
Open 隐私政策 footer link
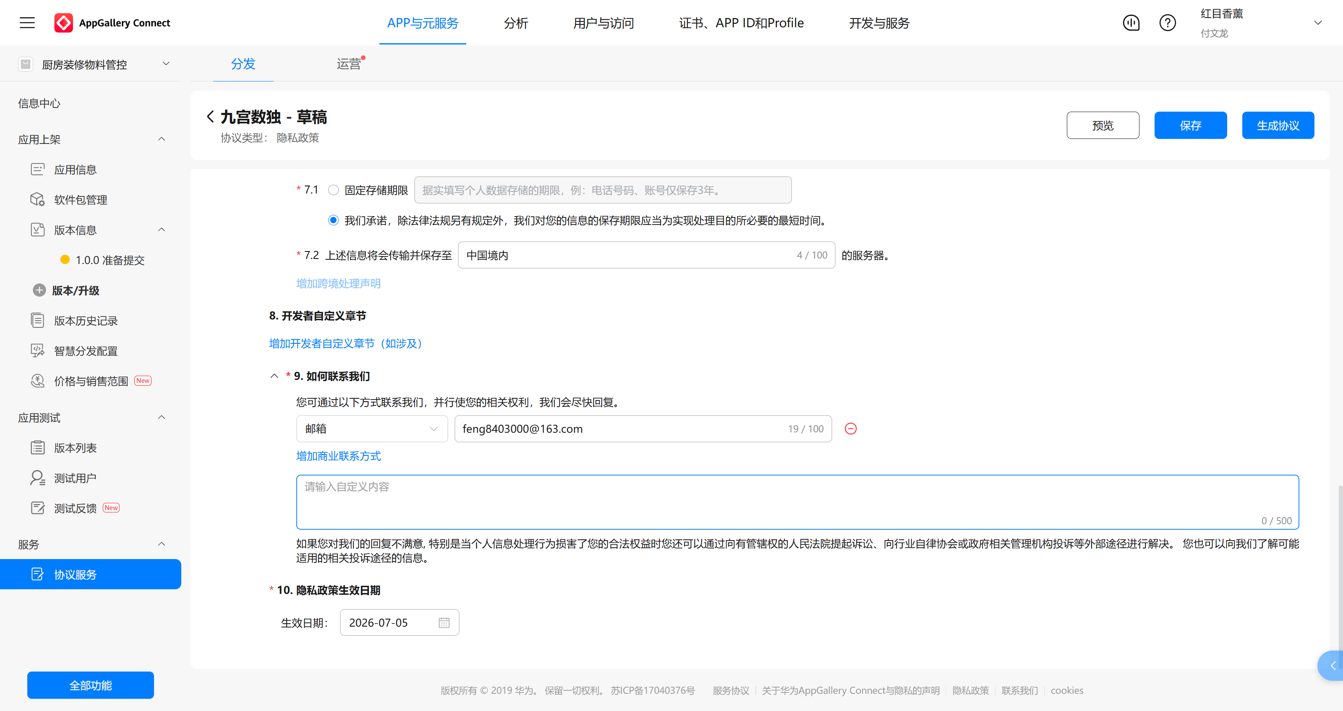(x=970, y=690)
